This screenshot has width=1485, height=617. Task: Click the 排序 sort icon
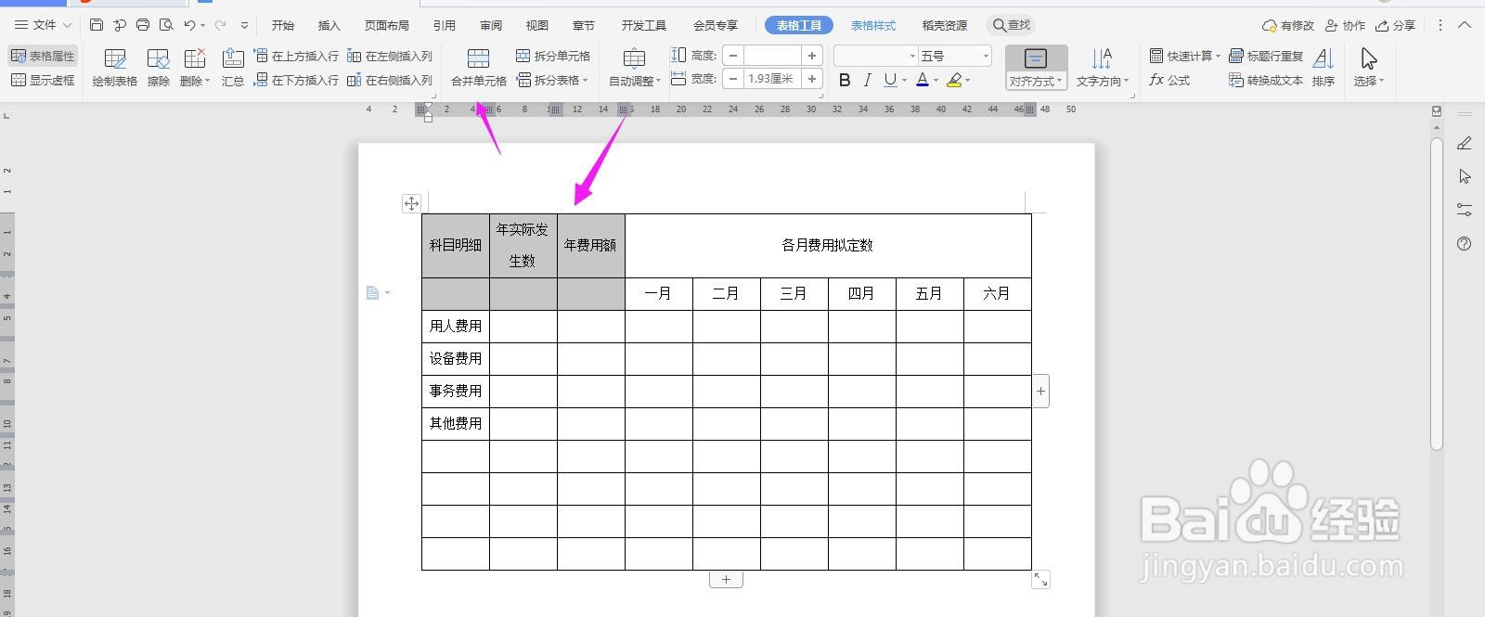tap(1324, 68)
